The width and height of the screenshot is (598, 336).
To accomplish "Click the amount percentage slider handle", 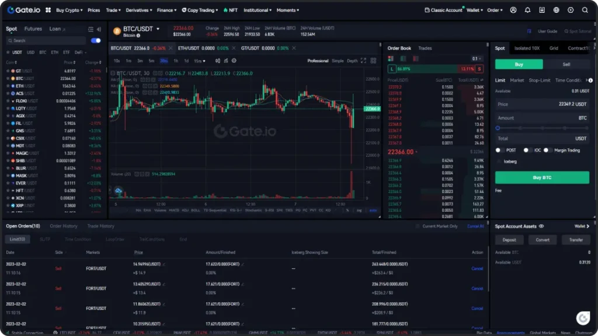I will (498, 128).
